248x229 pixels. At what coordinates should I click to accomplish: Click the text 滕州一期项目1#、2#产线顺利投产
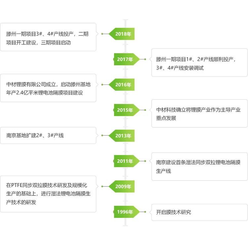click(x=195, y=59)
